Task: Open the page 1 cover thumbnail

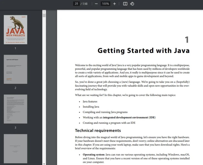Action: coord(16,30)
